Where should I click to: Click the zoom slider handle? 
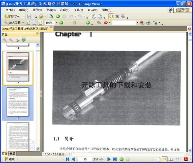tap(74, 23)
